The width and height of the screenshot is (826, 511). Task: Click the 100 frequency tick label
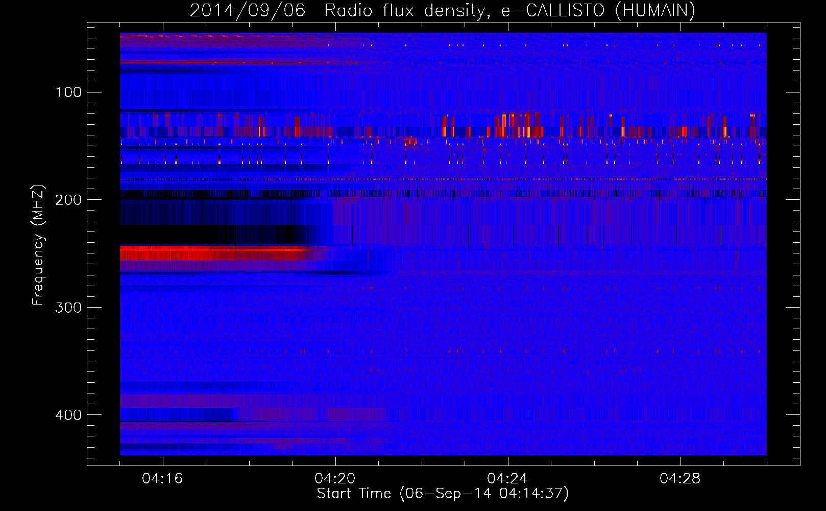tap(69, 92)
